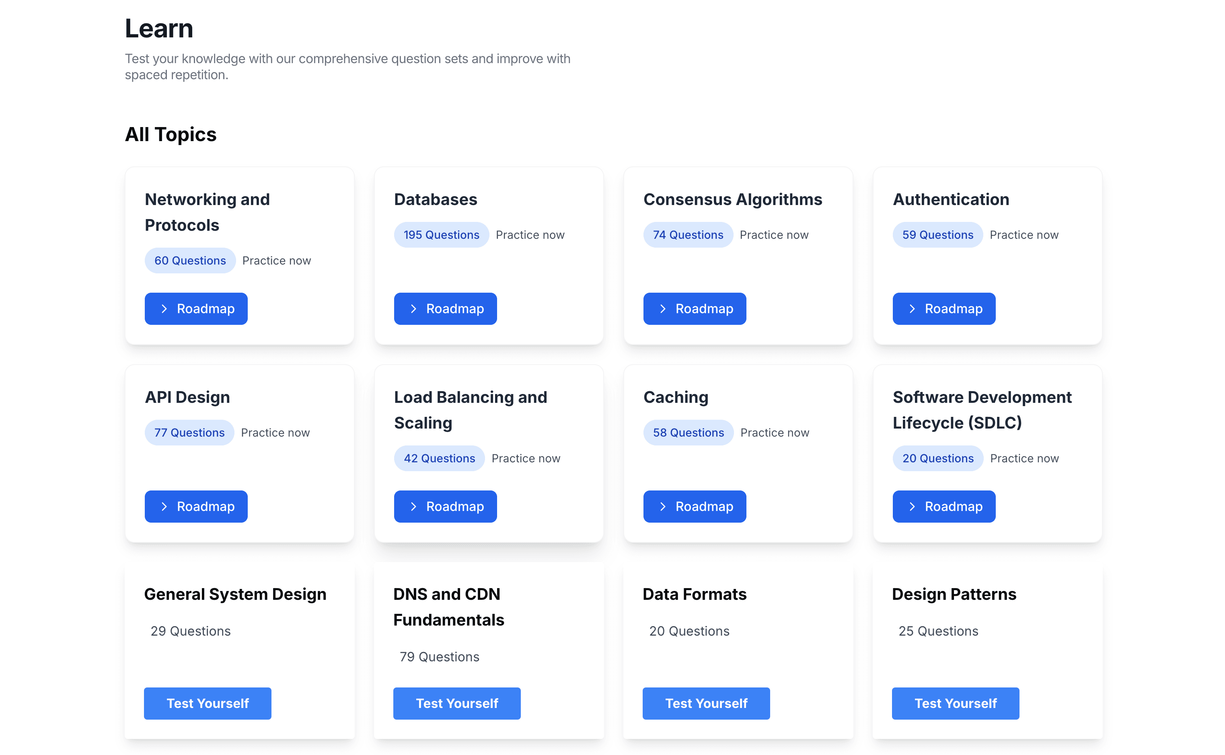This screenshot has height=755, width=1225.
Task: Click chevron icon on Databases Roadmap button
Action: 413,309
